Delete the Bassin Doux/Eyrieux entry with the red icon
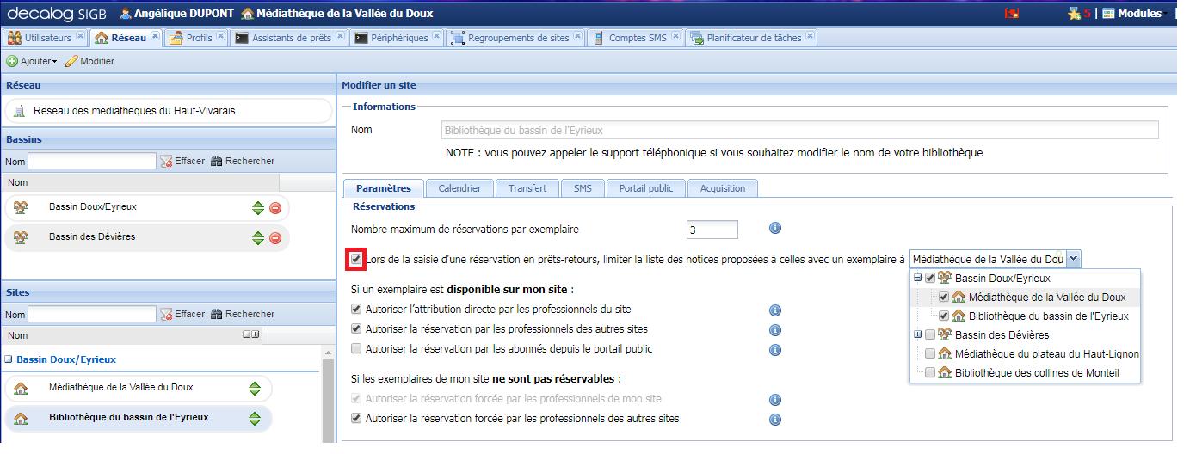 coord(275,208)
